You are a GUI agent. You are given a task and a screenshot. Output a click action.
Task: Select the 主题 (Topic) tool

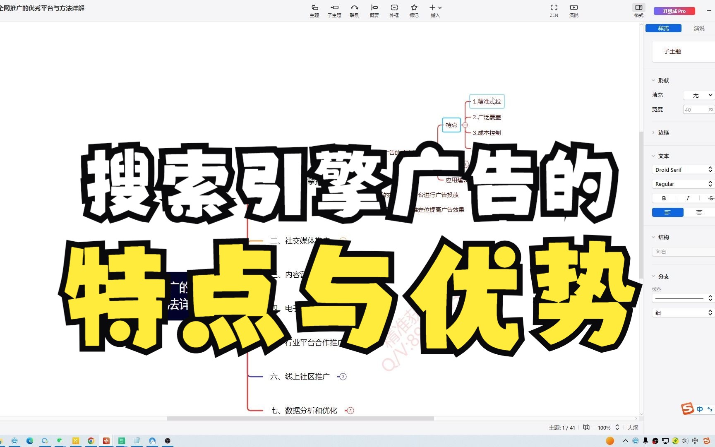point(314,10)
